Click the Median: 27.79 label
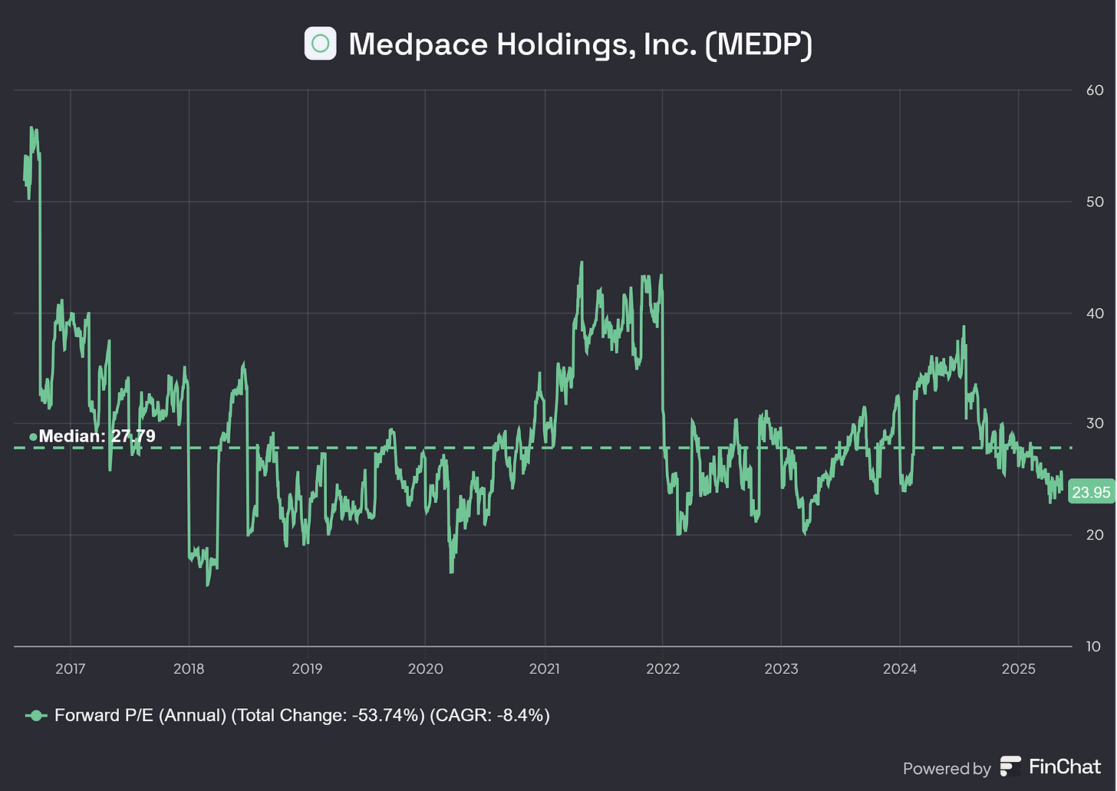The image size is (1117, 791). pyautogui.click(x=97, y=436)
